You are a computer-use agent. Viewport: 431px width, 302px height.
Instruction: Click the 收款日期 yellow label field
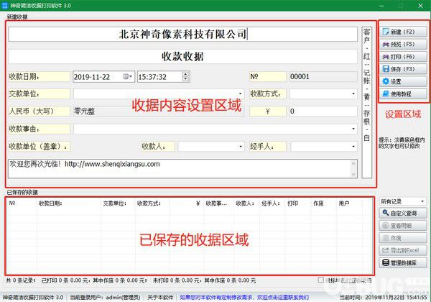(x=39, y=77)
